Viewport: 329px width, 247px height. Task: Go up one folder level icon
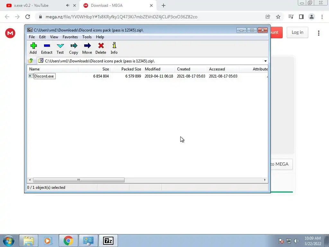[x=31, y=61]
